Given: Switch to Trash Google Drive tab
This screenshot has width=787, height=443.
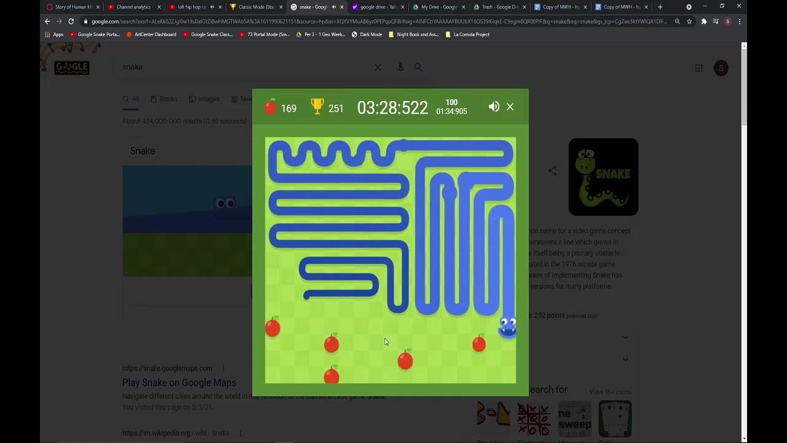Looking at the screenshot, I should point(499,7).
